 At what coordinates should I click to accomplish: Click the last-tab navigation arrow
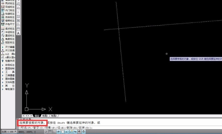coord(31,116)
